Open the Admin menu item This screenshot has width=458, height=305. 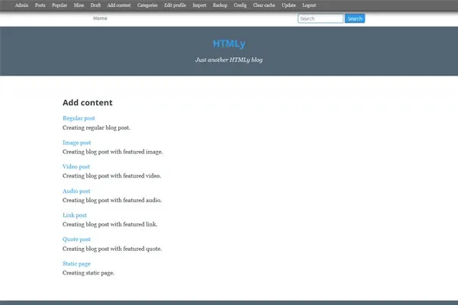[x=21, y=5]
